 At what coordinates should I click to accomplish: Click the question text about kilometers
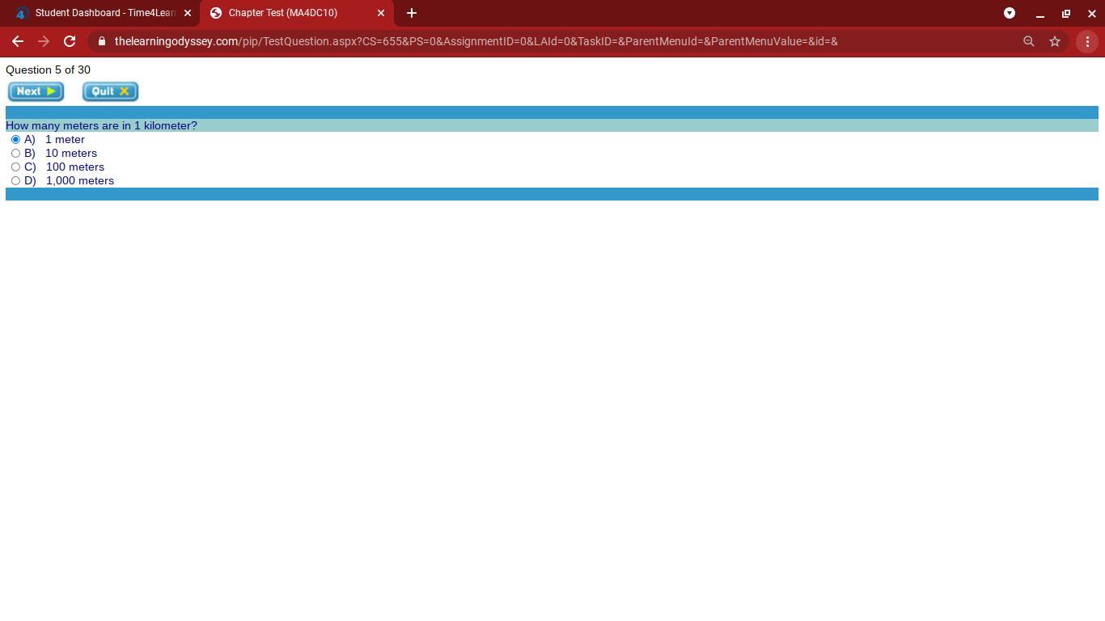click(x=101, y=125)
